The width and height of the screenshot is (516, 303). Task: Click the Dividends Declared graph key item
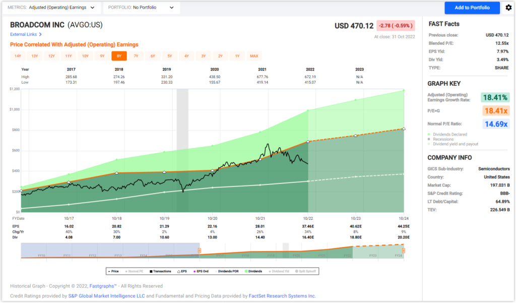point(447,135)
